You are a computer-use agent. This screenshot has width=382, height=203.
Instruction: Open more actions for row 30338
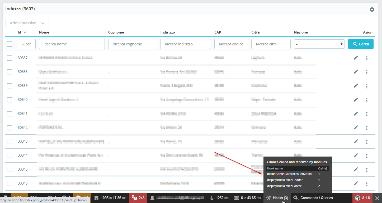pos(367,72)
